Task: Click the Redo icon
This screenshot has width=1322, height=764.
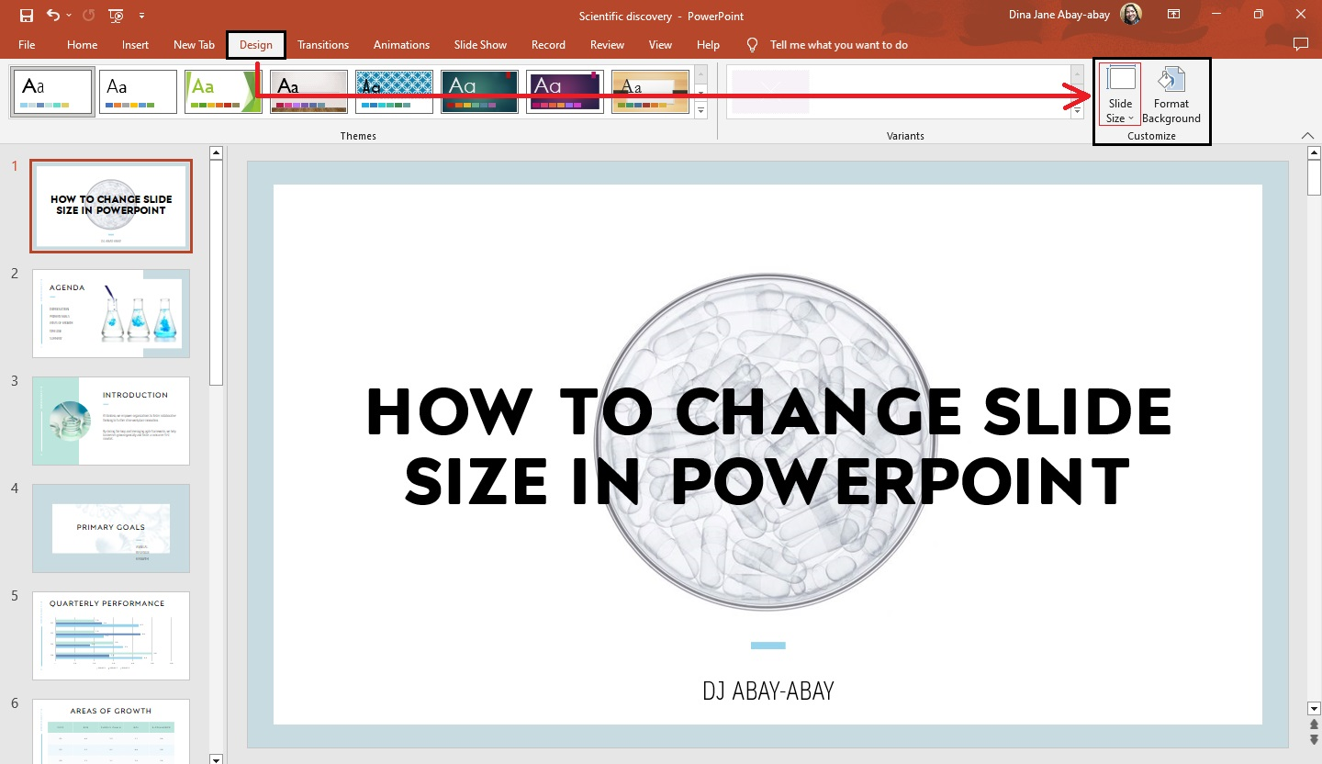Action: tap(89, 15)
